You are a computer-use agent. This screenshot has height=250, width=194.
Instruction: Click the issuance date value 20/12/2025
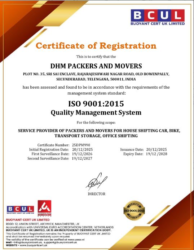[x=156, y=149]
